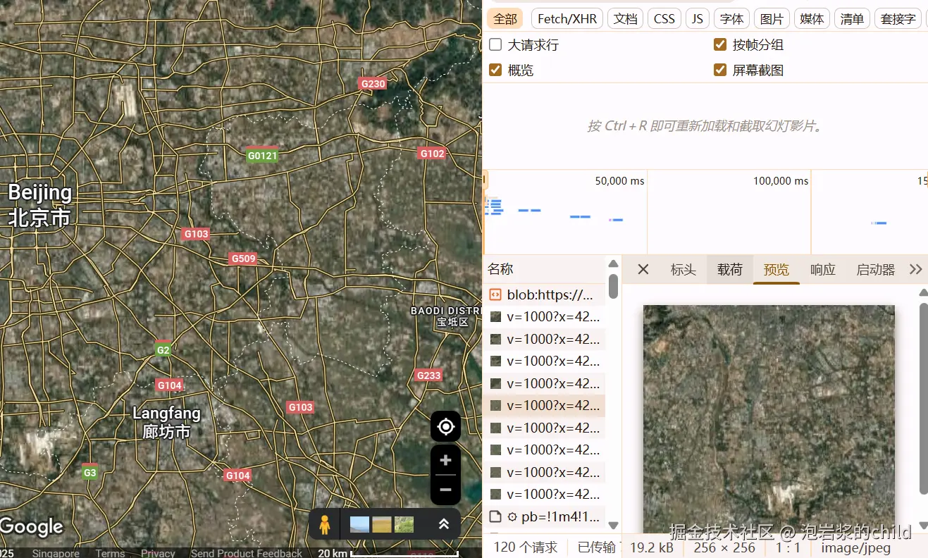Viewport: 928px width, 558px height.
Task: Uncheck the 概览 checkbox
Action: [495, 70]
